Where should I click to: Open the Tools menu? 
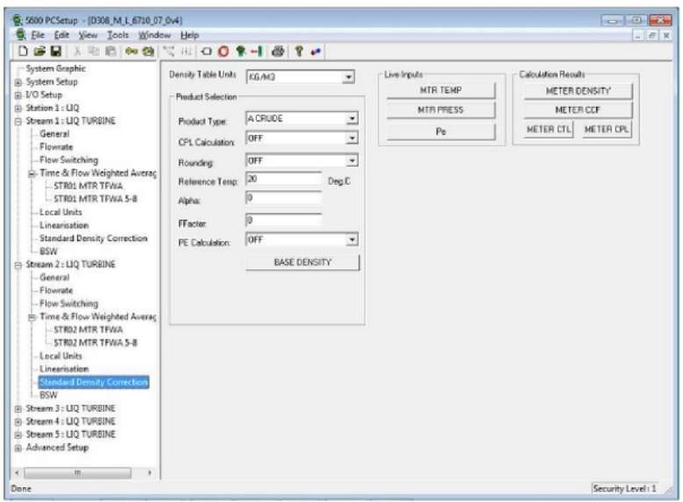tap(118, 35)
